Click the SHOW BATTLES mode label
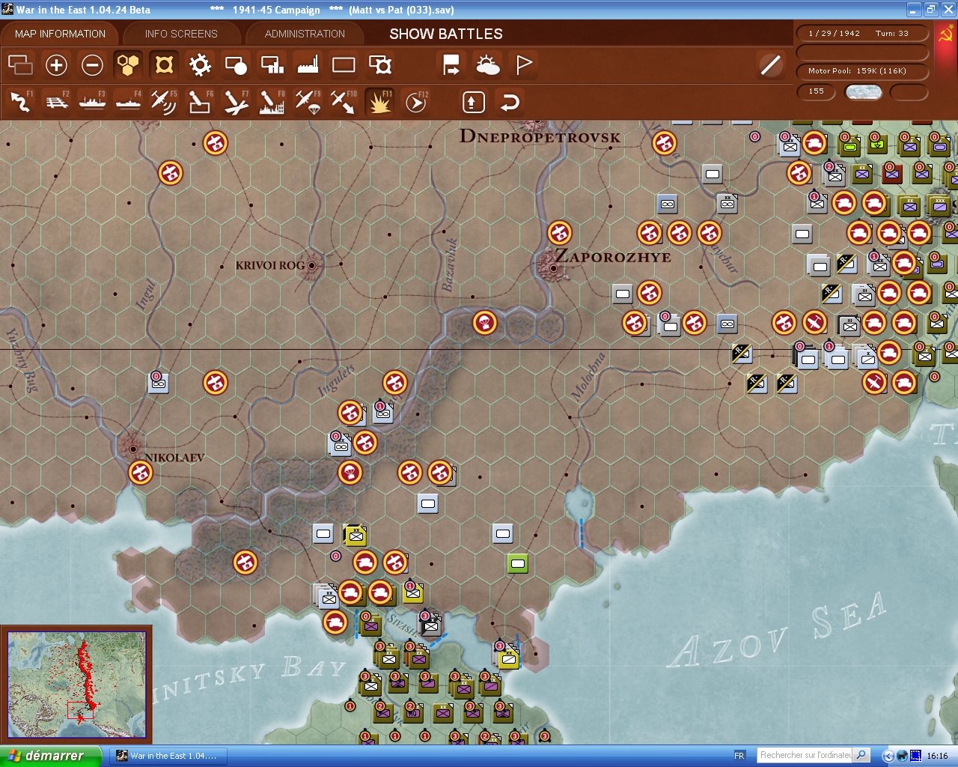 coord(446,34)
